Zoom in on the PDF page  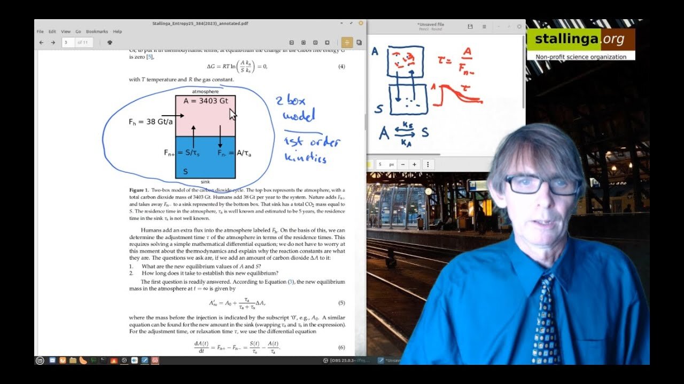pyautogui.click(x=304, y=42)
